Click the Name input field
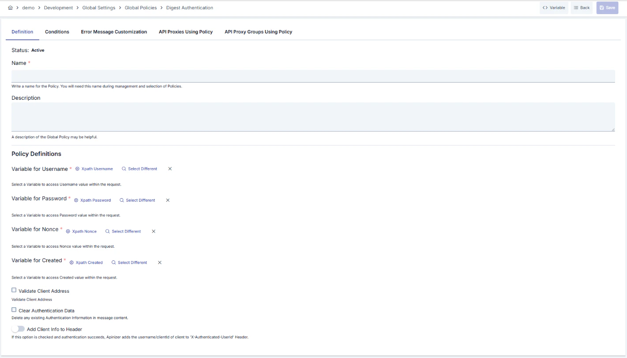 [313, 75]
